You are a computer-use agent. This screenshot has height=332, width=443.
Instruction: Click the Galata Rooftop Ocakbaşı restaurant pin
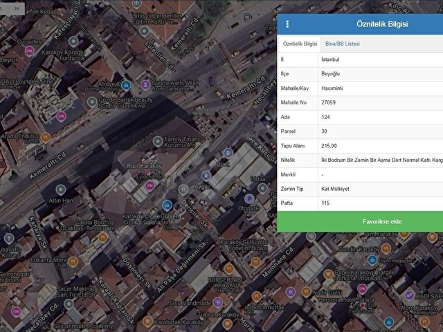[x=102, y=238]
